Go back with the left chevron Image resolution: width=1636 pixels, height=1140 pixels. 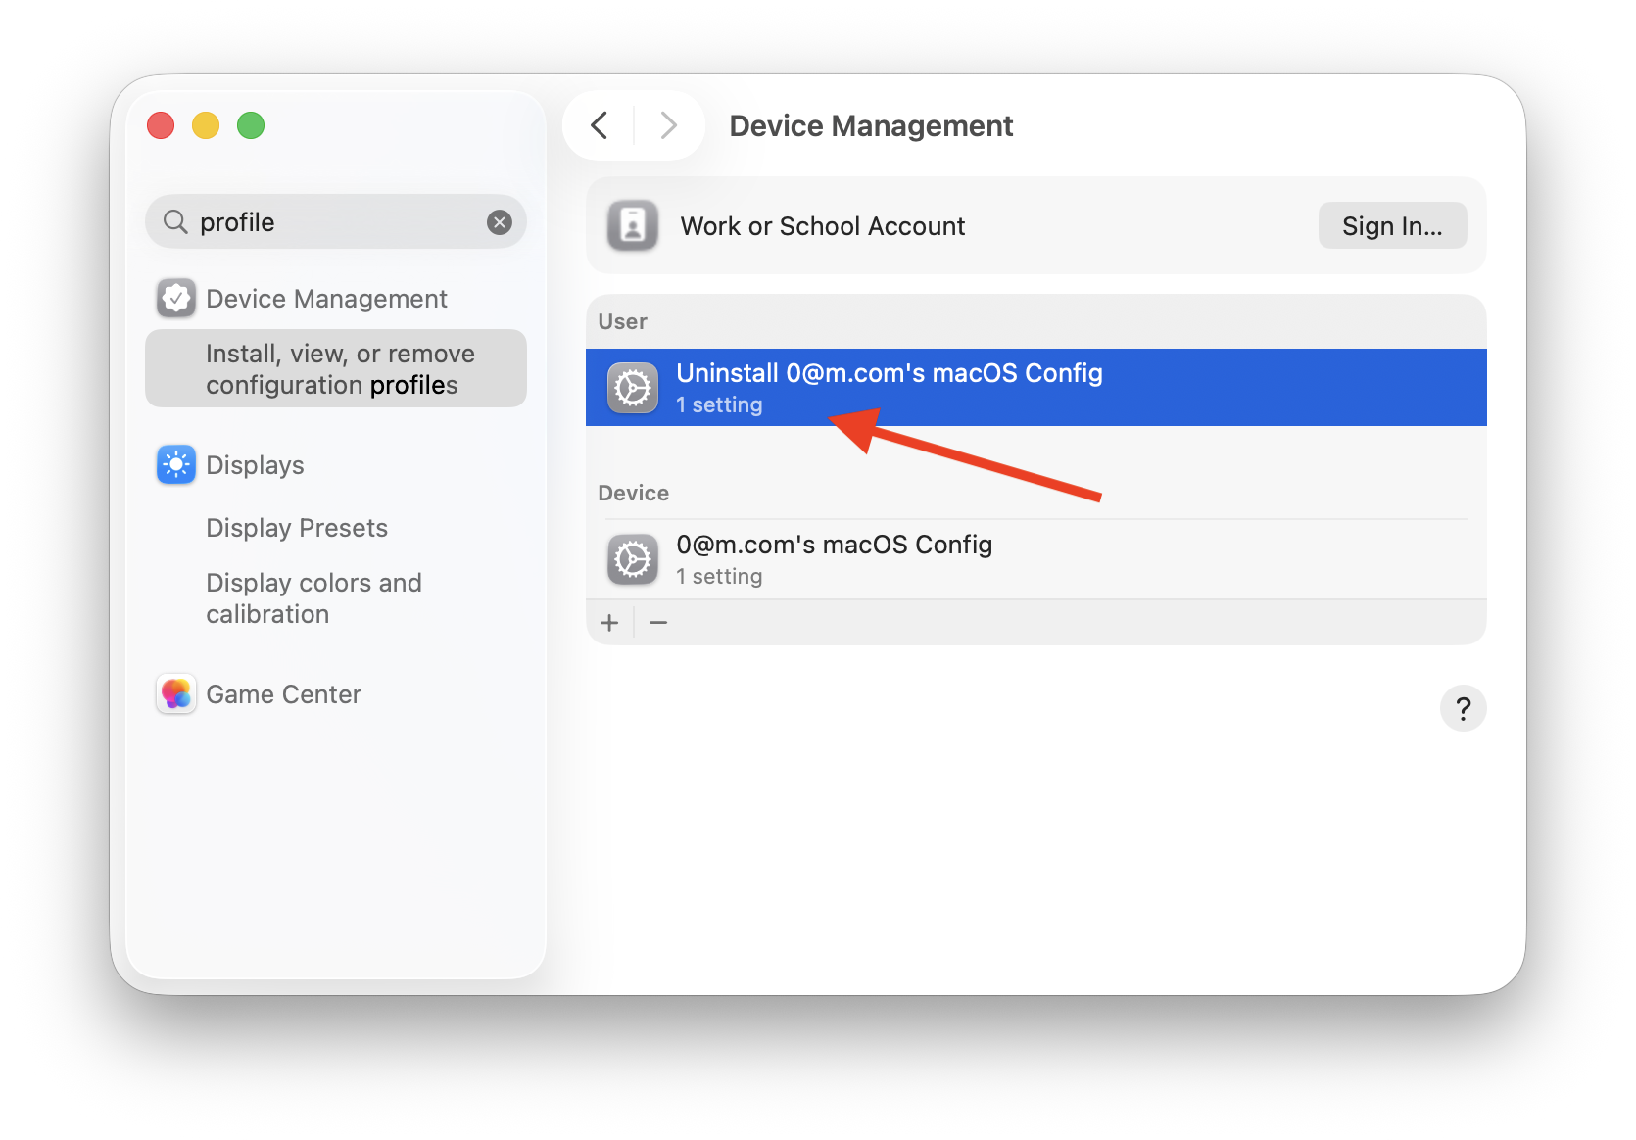tap(600, 125)
